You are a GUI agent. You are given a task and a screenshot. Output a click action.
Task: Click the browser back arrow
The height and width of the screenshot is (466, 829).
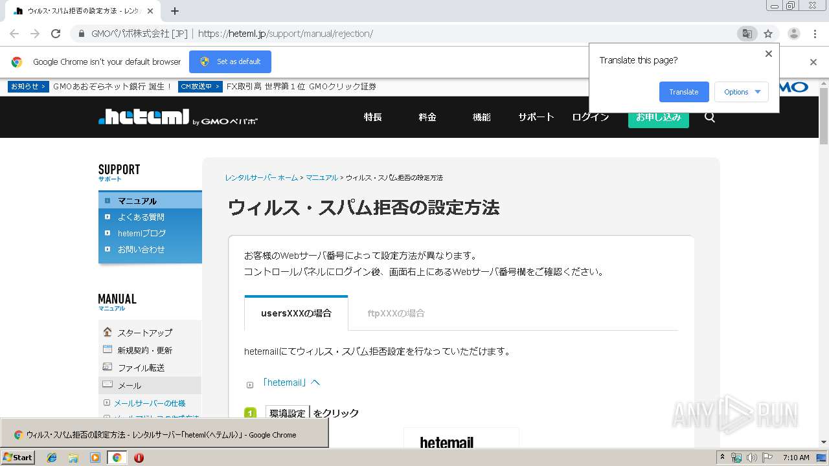tap(14, 34)
